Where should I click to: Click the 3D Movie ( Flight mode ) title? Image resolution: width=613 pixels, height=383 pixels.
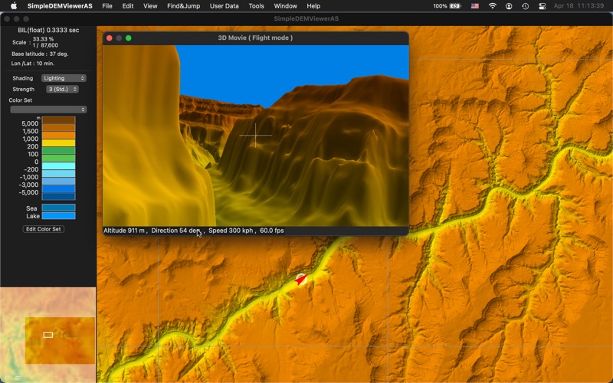255,38
